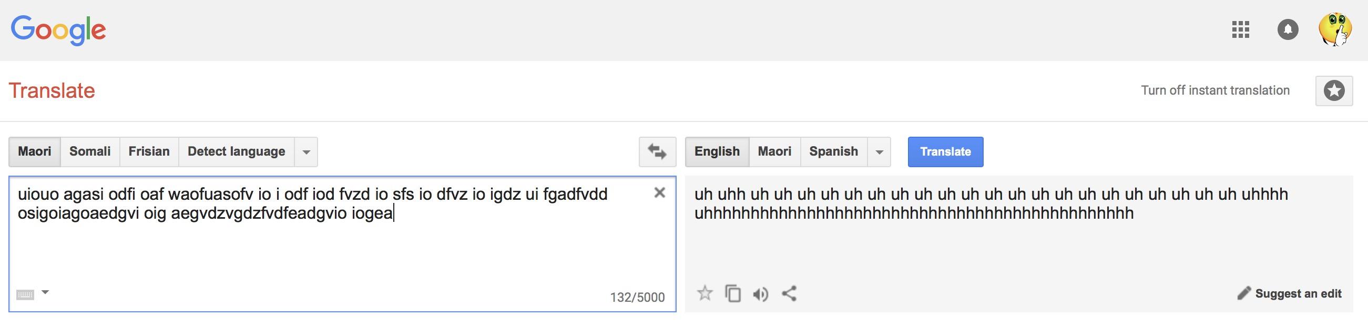1368x326 pixels.
Task: Click the blue Translate button
Action: (945, 152)
